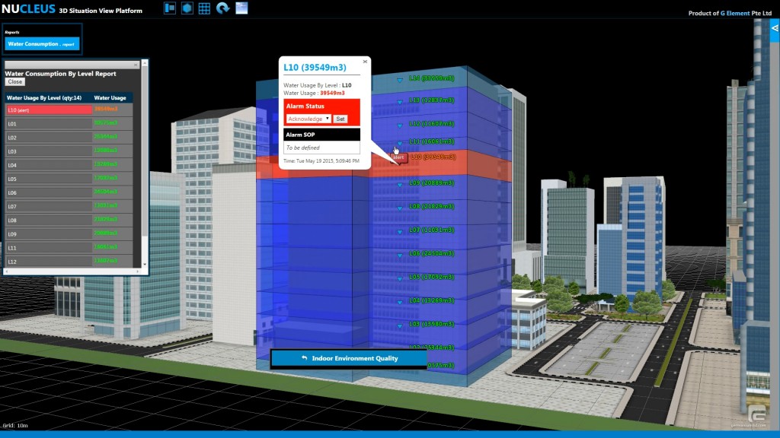Image resolution: width=780 pixels, height=438 pixels.
Task: Select the L08 row in the report
Action: pyautogui.click(x=69, y=220)
